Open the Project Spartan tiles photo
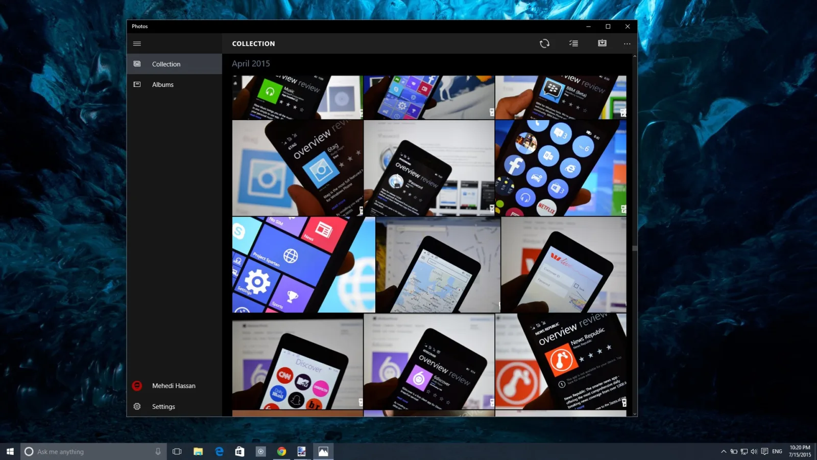This screenshot has width=817, height=460. coord(303,265)
